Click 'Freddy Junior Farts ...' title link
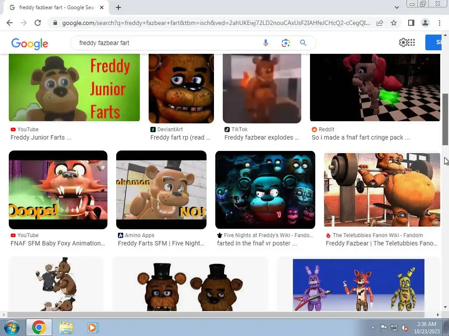Image resolution: width=449 pixels, height=336 pixels. [x=41, y=137]
